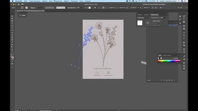The image size is (198, 111).
Task: Click the hex color value field
Action: click(x=177, y=58)
